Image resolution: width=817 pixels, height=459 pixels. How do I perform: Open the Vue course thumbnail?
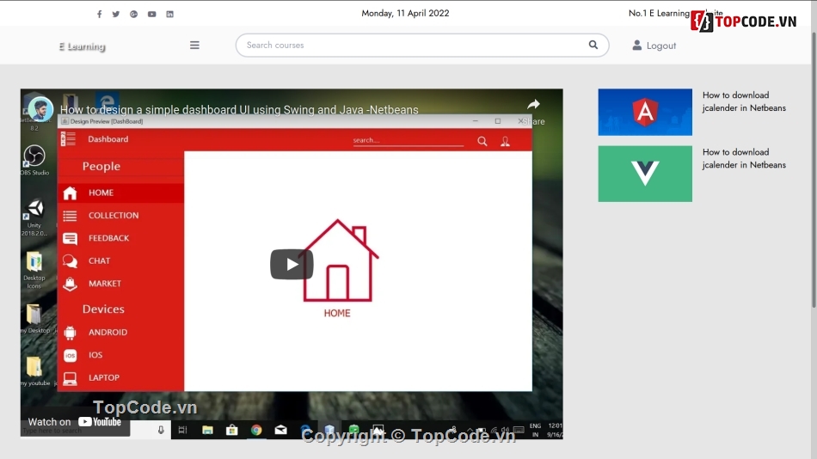tap(645, 174)
